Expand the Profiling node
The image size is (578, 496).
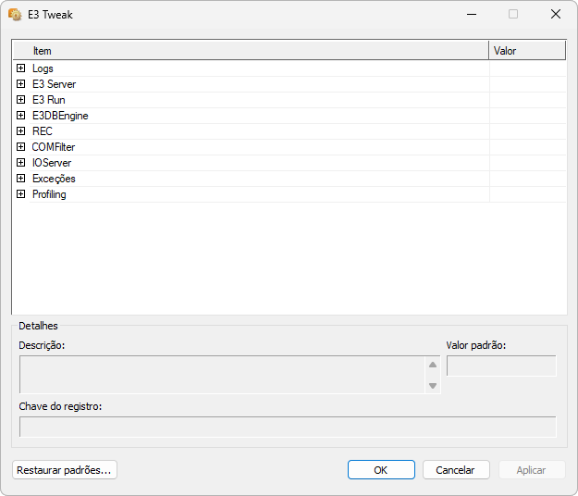click(x=20, y=194)
